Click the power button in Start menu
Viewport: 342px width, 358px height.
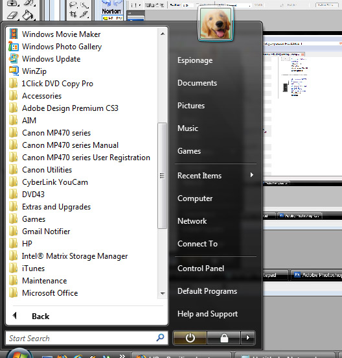(x=190, y=338)
